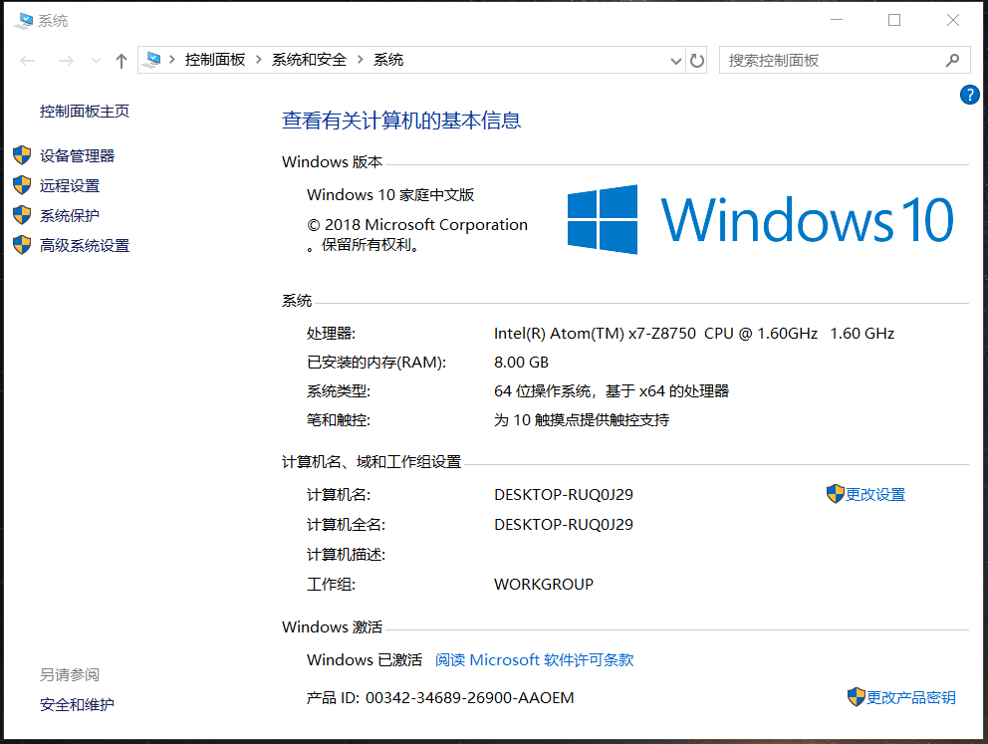Open 高级系统设置 link

tap(85, 246)
